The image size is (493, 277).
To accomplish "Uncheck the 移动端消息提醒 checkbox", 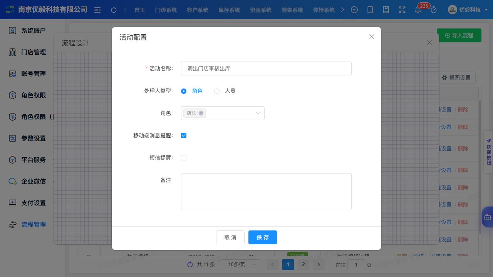I will pyautogui.click(x=184, y=135).
